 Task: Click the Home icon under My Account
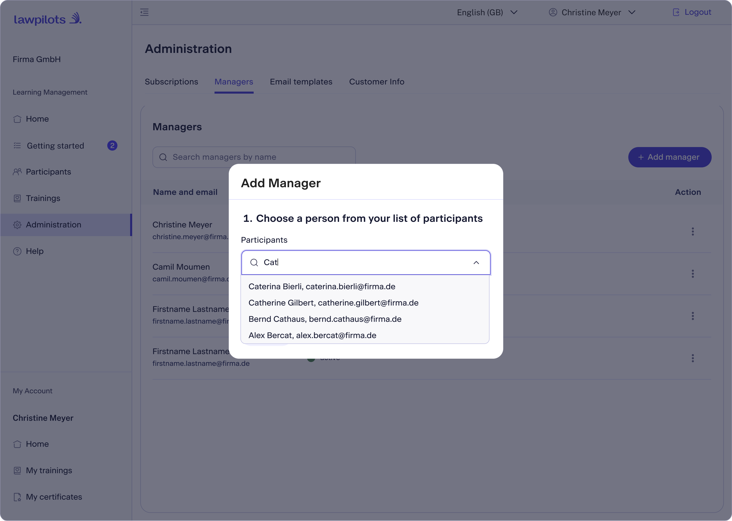point(17,444)
